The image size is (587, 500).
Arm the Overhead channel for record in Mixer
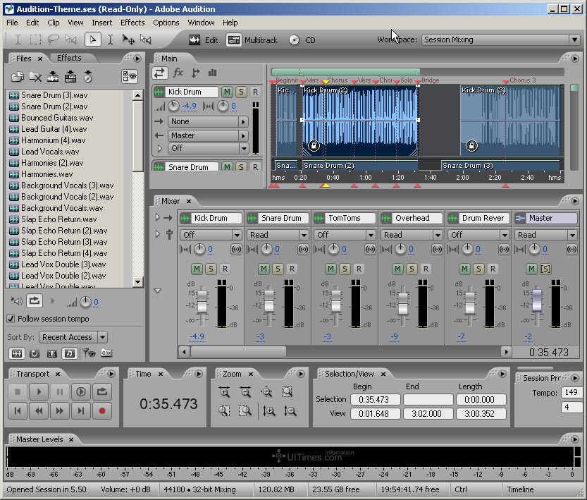point(426,269)
